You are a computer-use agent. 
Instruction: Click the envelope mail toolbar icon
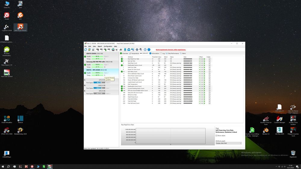tap(129, 50)
